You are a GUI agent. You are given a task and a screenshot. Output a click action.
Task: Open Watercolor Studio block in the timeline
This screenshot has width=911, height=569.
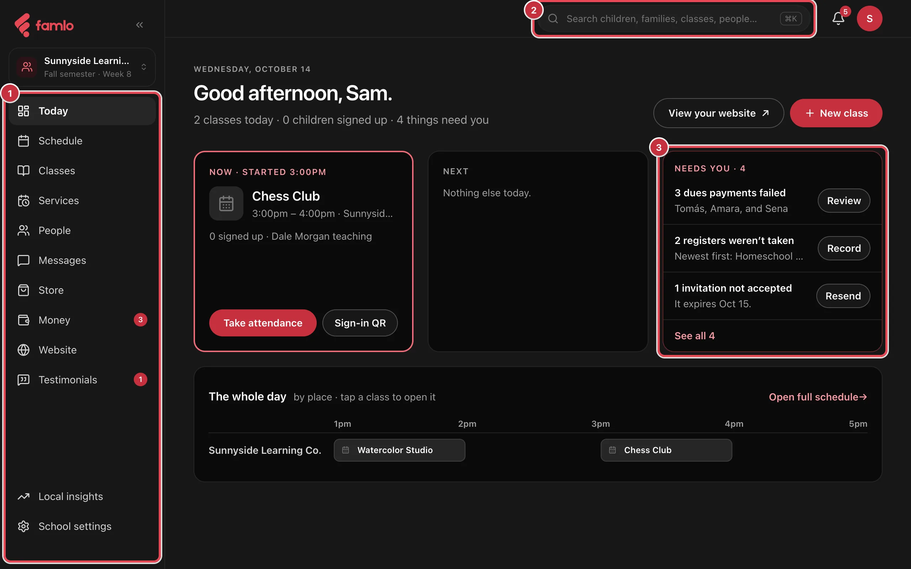399,450
